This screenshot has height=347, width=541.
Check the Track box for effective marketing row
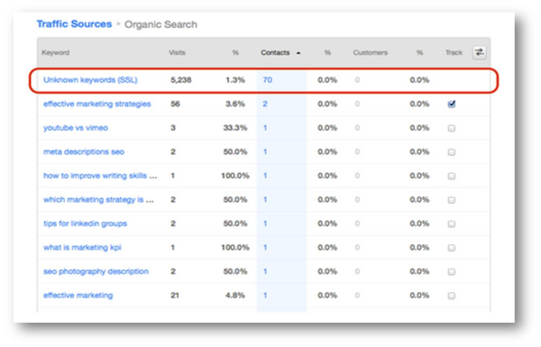tap(452, 296)
